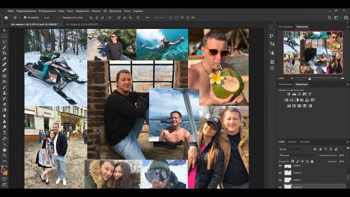Open the Layers panel flyout menu

(347, 142)
